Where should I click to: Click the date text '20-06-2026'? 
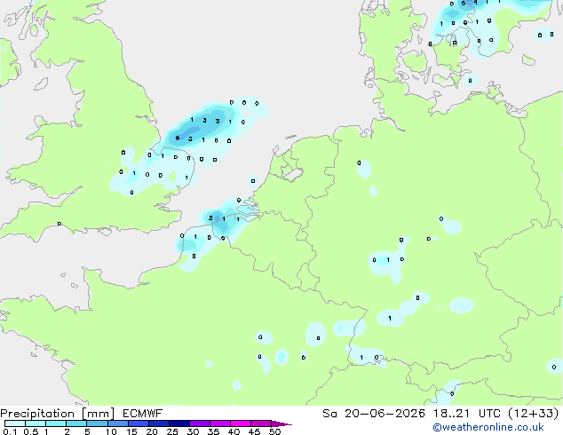pyautogui.click(x=385, y=414)
